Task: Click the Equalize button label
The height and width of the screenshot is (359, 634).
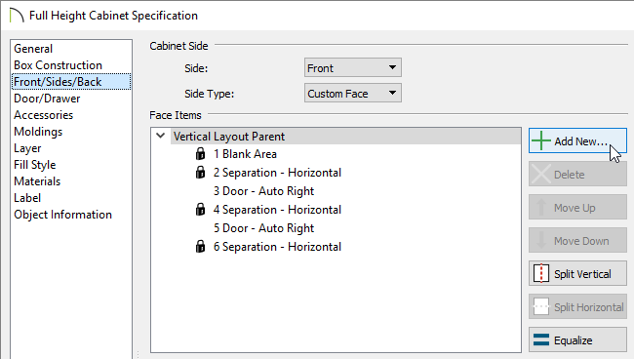Action: pos(573,340)
